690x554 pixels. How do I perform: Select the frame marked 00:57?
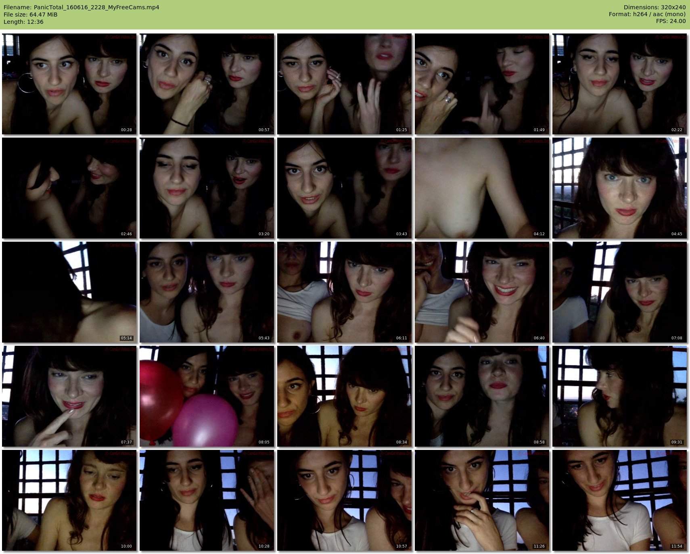207,84
